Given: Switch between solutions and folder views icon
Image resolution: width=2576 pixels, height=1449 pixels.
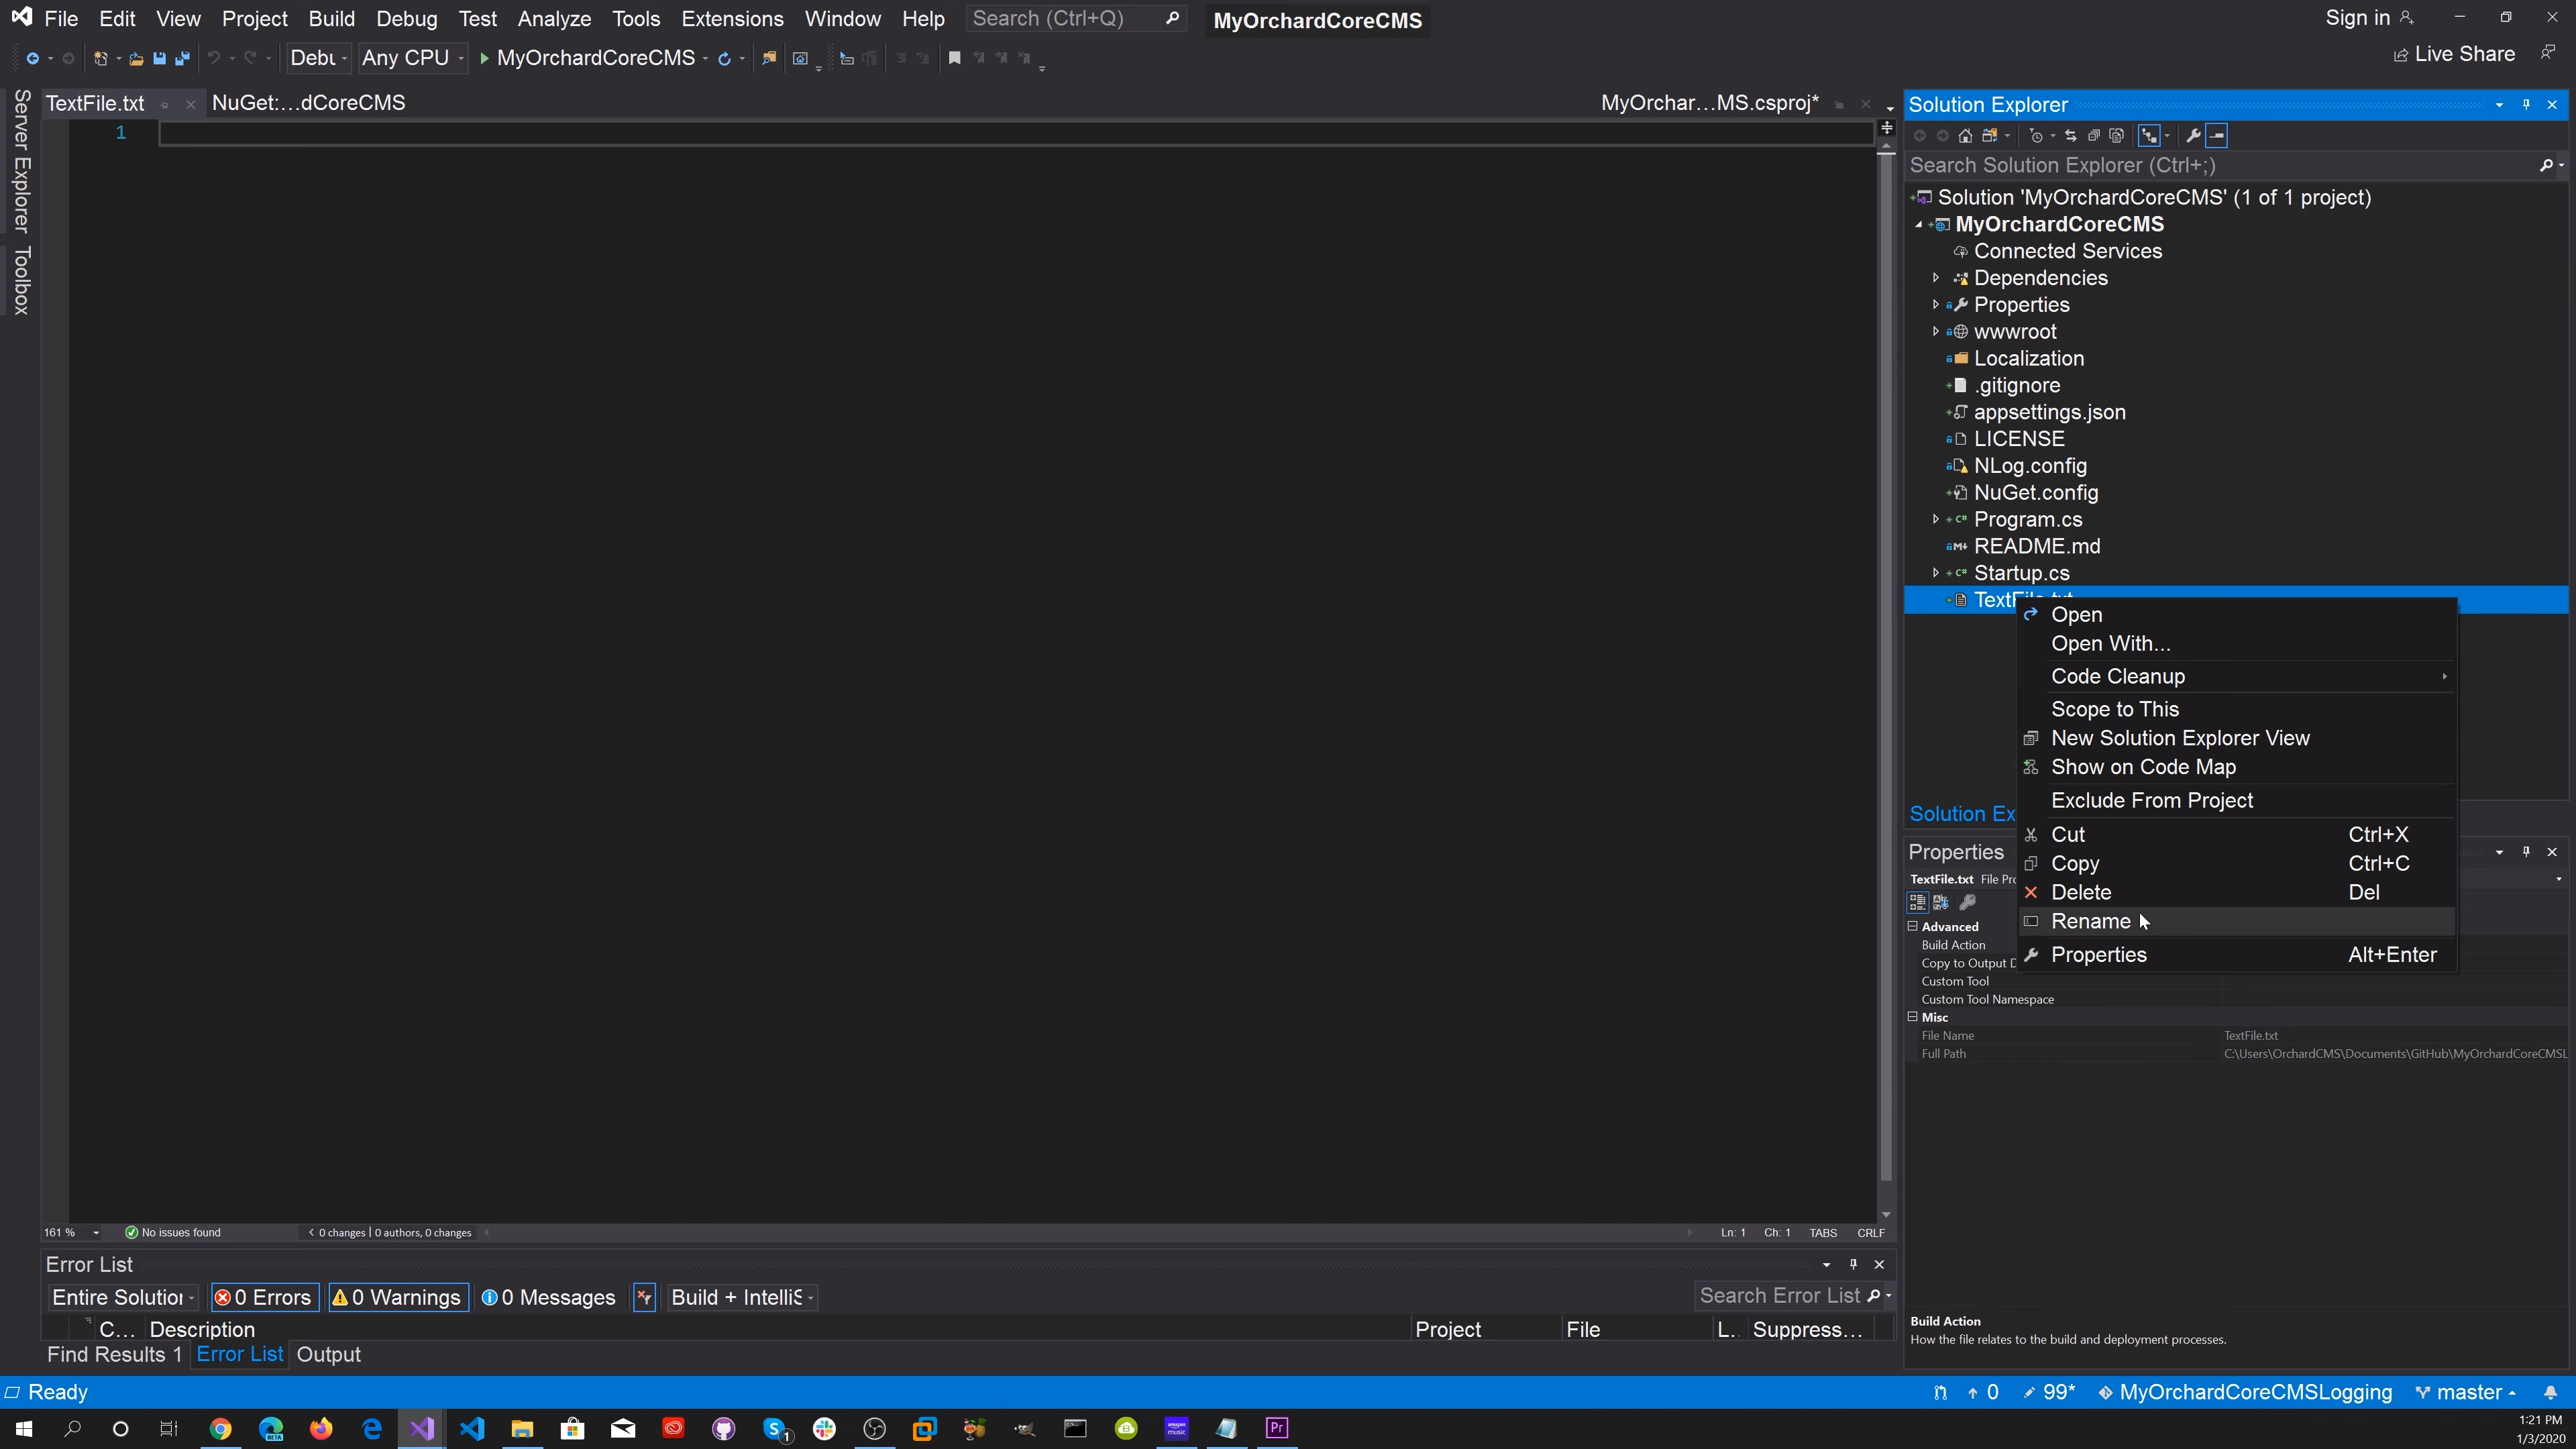Looking at the screenshot, I should 1990,135.
